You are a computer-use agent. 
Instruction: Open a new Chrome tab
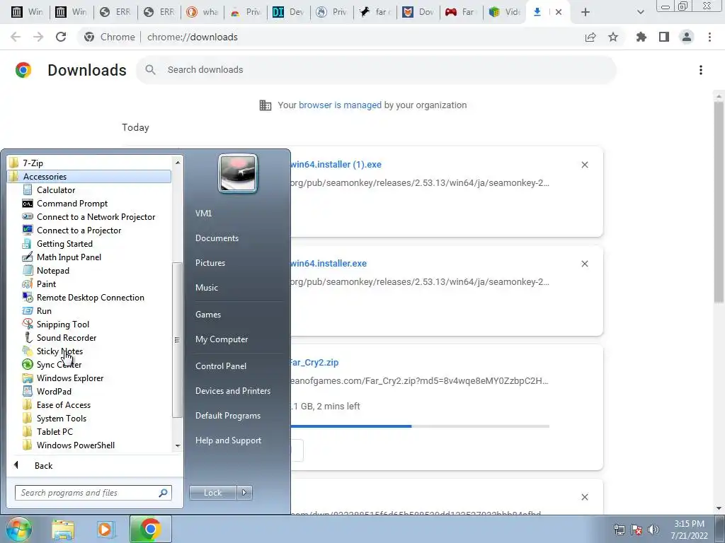coord(586,12)
